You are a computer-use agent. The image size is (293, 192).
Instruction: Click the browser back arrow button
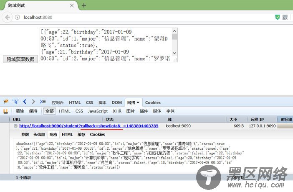[x=7, y=17]
